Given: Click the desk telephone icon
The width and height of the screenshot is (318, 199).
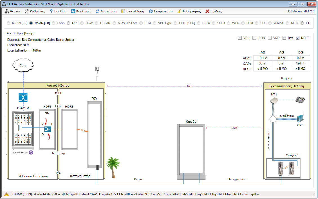Looking at the screenshot, I should pos(300,100).
